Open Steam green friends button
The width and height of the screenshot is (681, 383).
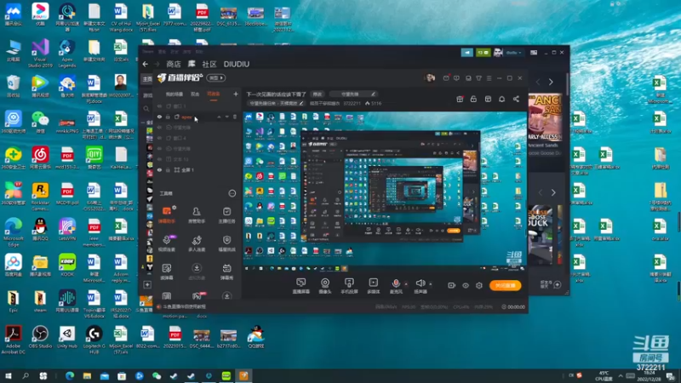pyautogui.click(x=483, y=53)
